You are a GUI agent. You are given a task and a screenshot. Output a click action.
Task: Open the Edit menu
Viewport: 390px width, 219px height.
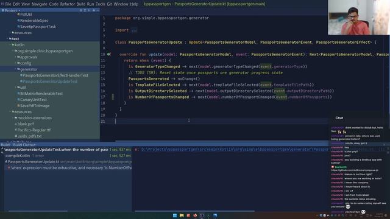click(16, 4)
